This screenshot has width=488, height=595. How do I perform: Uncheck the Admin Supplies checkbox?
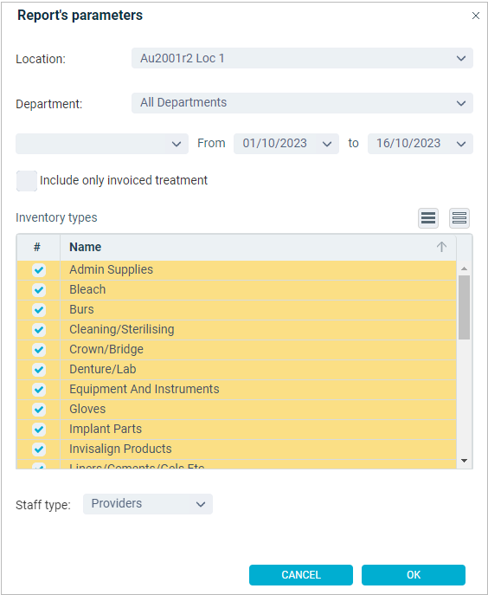(x=39, y=270)
